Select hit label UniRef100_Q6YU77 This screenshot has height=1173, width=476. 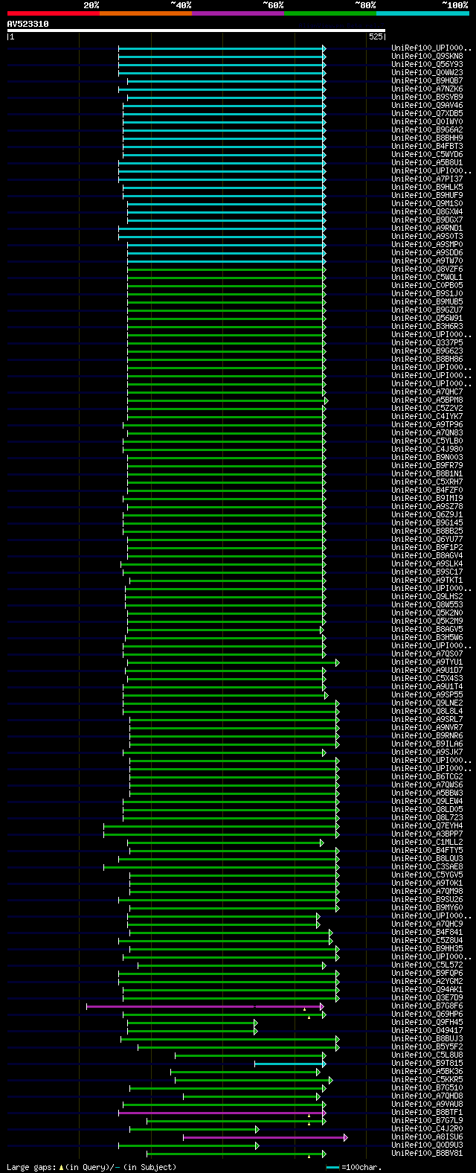[x=427, y=539]
